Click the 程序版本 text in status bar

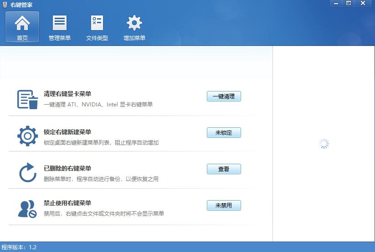pyautogui.click(x=19, y=247)
